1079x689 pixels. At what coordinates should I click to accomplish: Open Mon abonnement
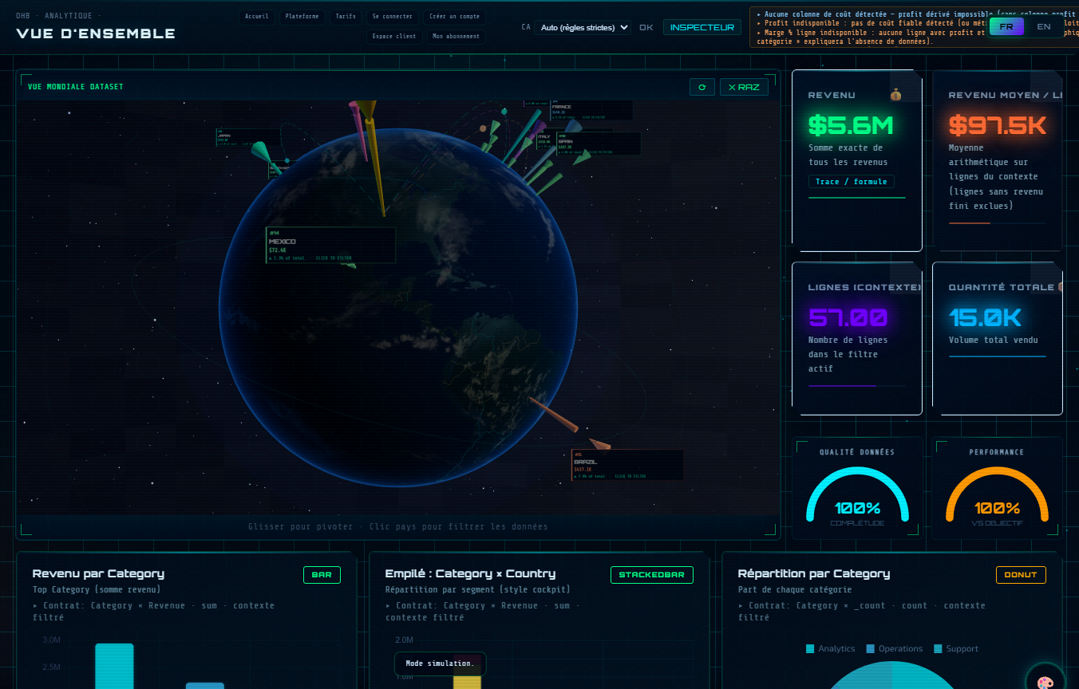[x=456, y=36]
